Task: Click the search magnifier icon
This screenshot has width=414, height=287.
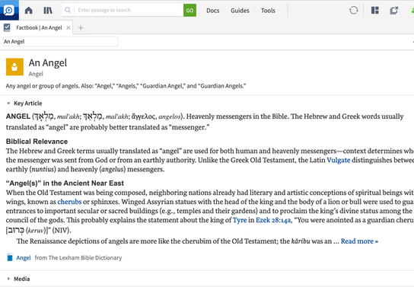Action: [x=68, y=10]
